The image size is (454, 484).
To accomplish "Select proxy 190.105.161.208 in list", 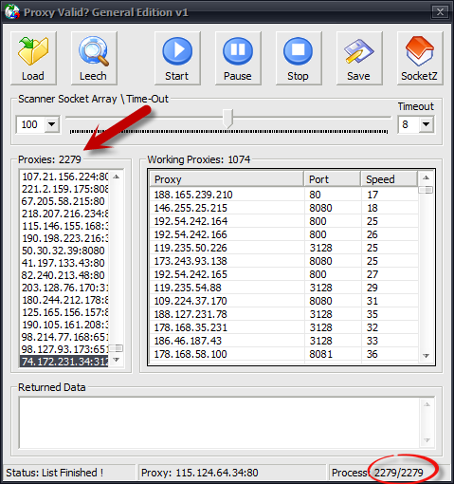I will 64,325.
